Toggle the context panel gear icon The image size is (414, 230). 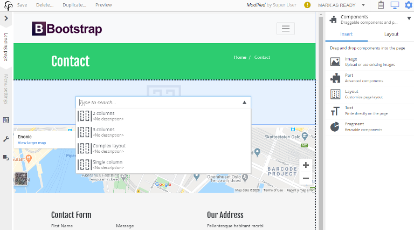click(408, 5)
